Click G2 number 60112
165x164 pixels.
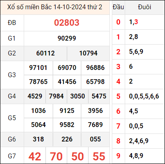click(x=45, y=53)
